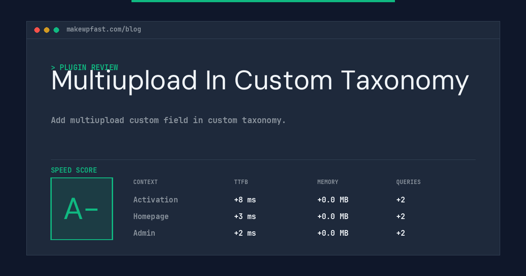Click the makewpfast.com/blog address text
Image resolution: width=526 pixels, height=276 pixels.
pos(104,29)
